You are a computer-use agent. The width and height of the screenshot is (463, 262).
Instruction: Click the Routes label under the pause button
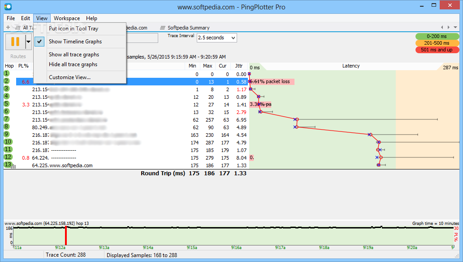coord(18,56)
